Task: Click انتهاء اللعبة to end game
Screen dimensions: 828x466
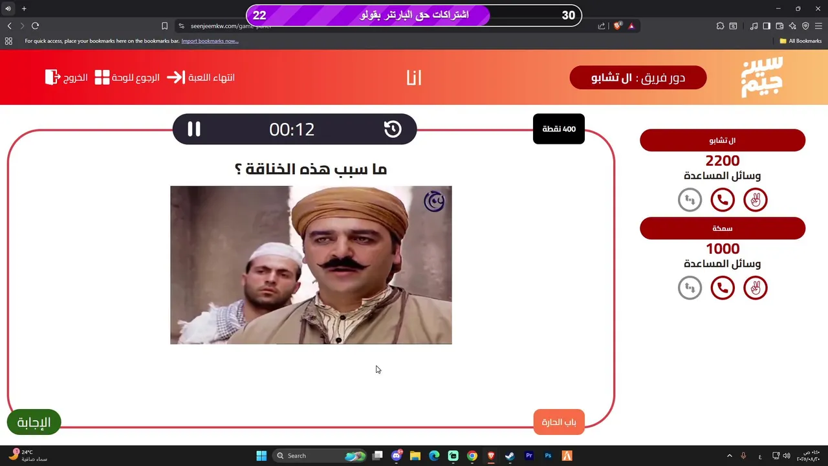Action: 211,78
